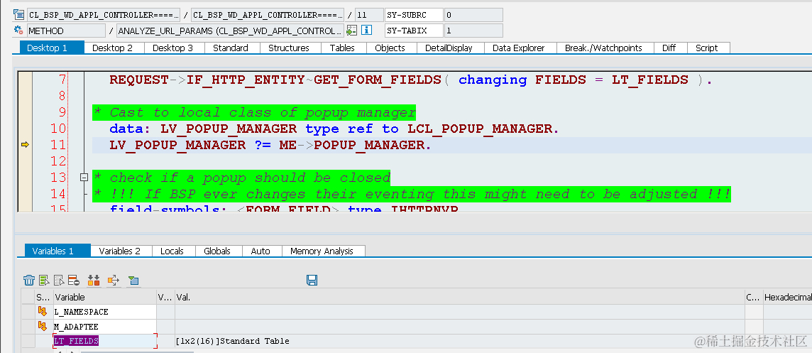Open the Standard tab

click(231, 48)
